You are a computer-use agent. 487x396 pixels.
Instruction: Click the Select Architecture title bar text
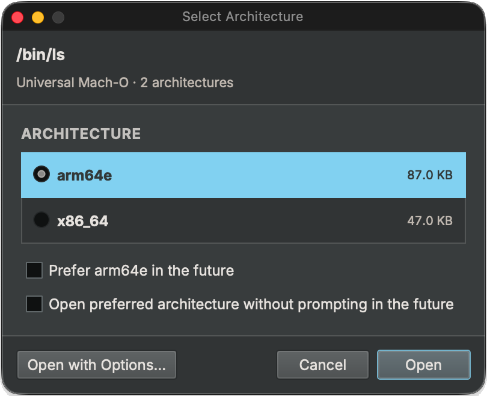242,16
